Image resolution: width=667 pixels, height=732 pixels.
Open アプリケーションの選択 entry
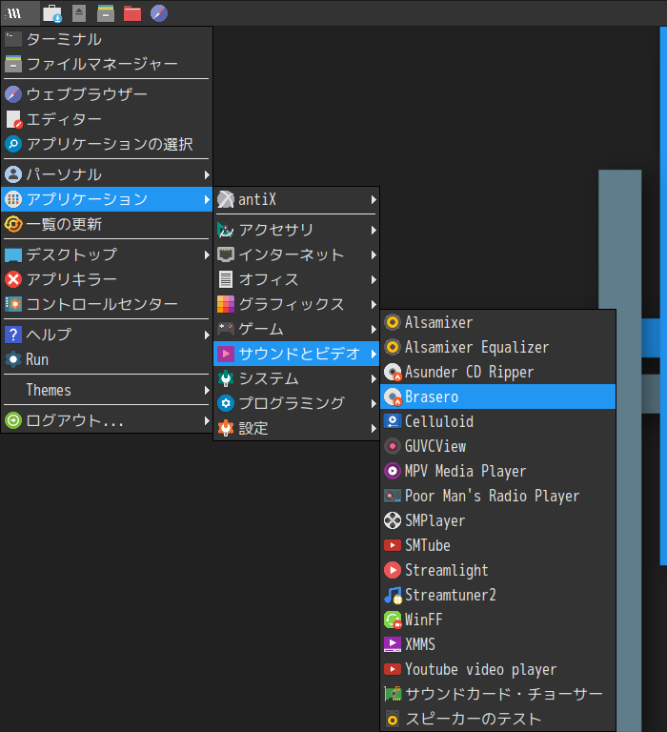tap(107, 144)
